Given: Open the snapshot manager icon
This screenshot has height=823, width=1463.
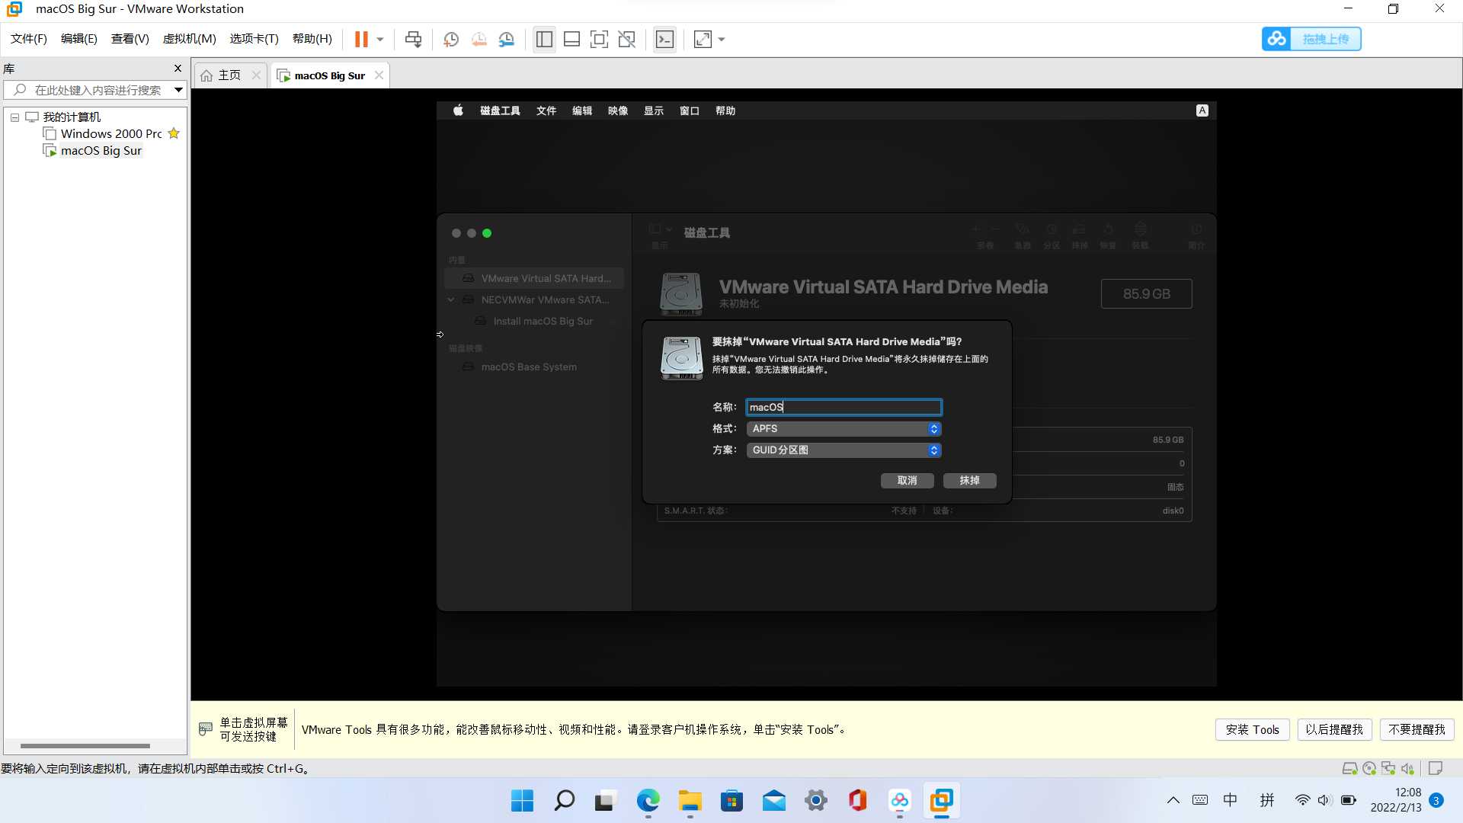Looking at the screenshot, I should pos(507,39).
